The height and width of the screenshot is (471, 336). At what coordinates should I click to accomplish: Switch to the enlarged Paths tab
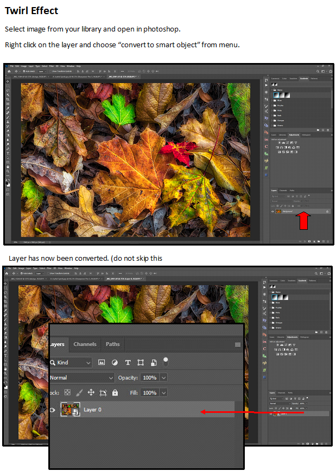(x=112, y=344)
